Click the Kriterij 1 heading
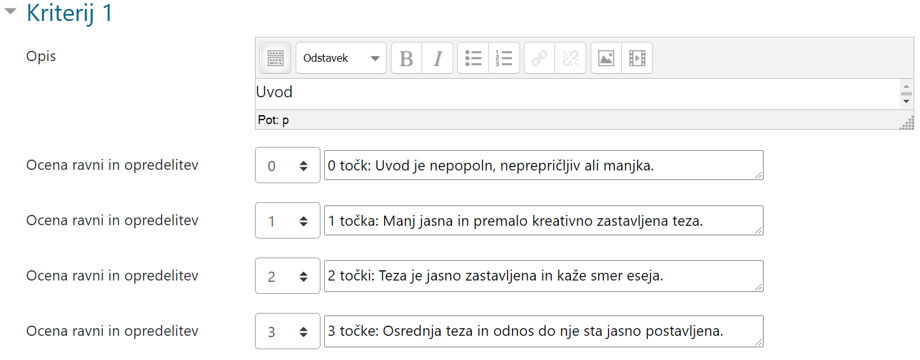920x360 pixels. tap(70, 13)
